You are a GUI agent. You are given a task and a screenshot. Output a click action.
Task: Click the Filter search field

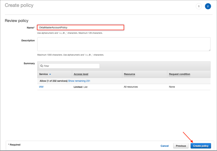pos(71,66)
